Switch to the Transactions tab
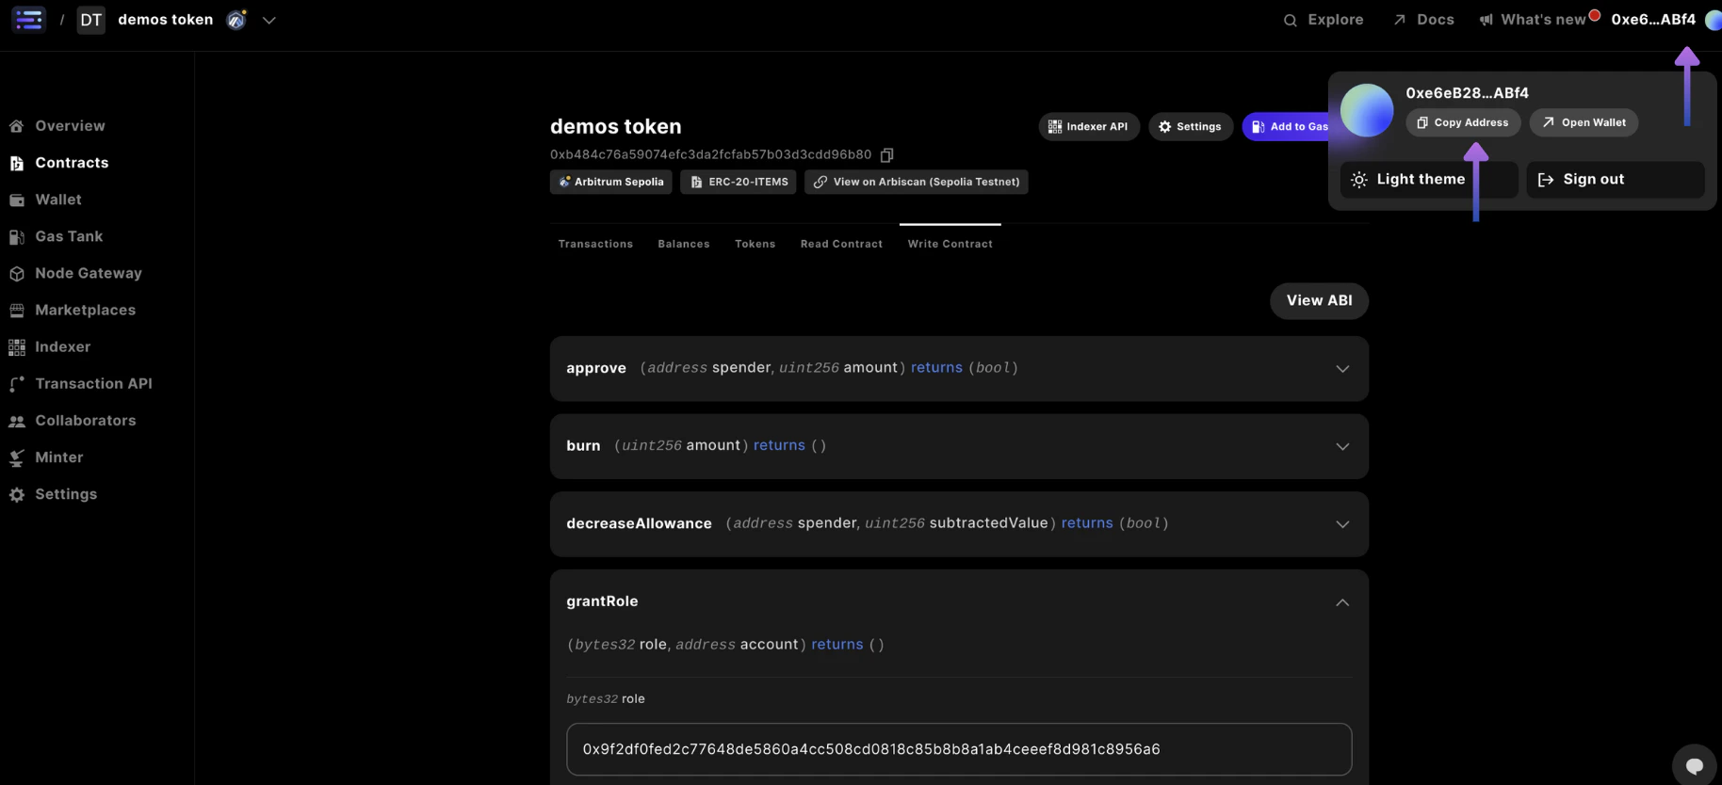The image size is (1722, 785). coord(595,244)
